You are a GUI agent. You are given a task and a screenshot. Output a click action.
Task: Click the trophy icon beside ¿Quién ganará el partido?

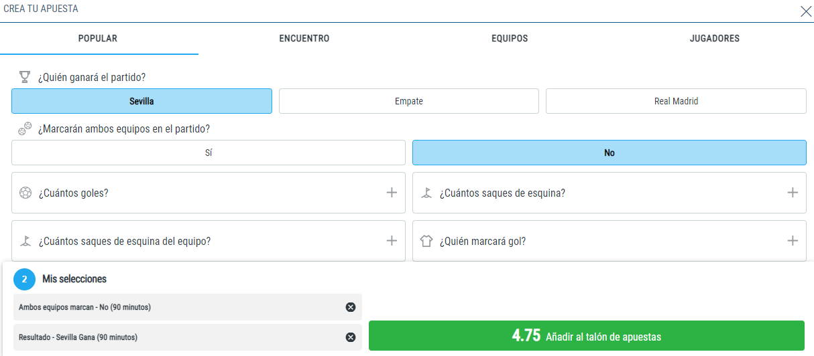[25, 77]
